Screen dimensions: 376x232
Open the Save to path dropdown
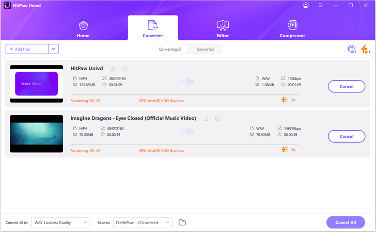(143, 222)
